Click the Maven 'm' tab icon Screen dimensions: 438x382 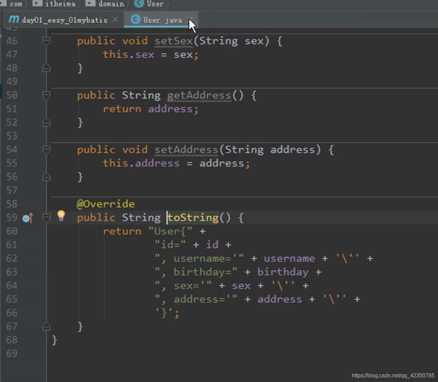[14, 19]
